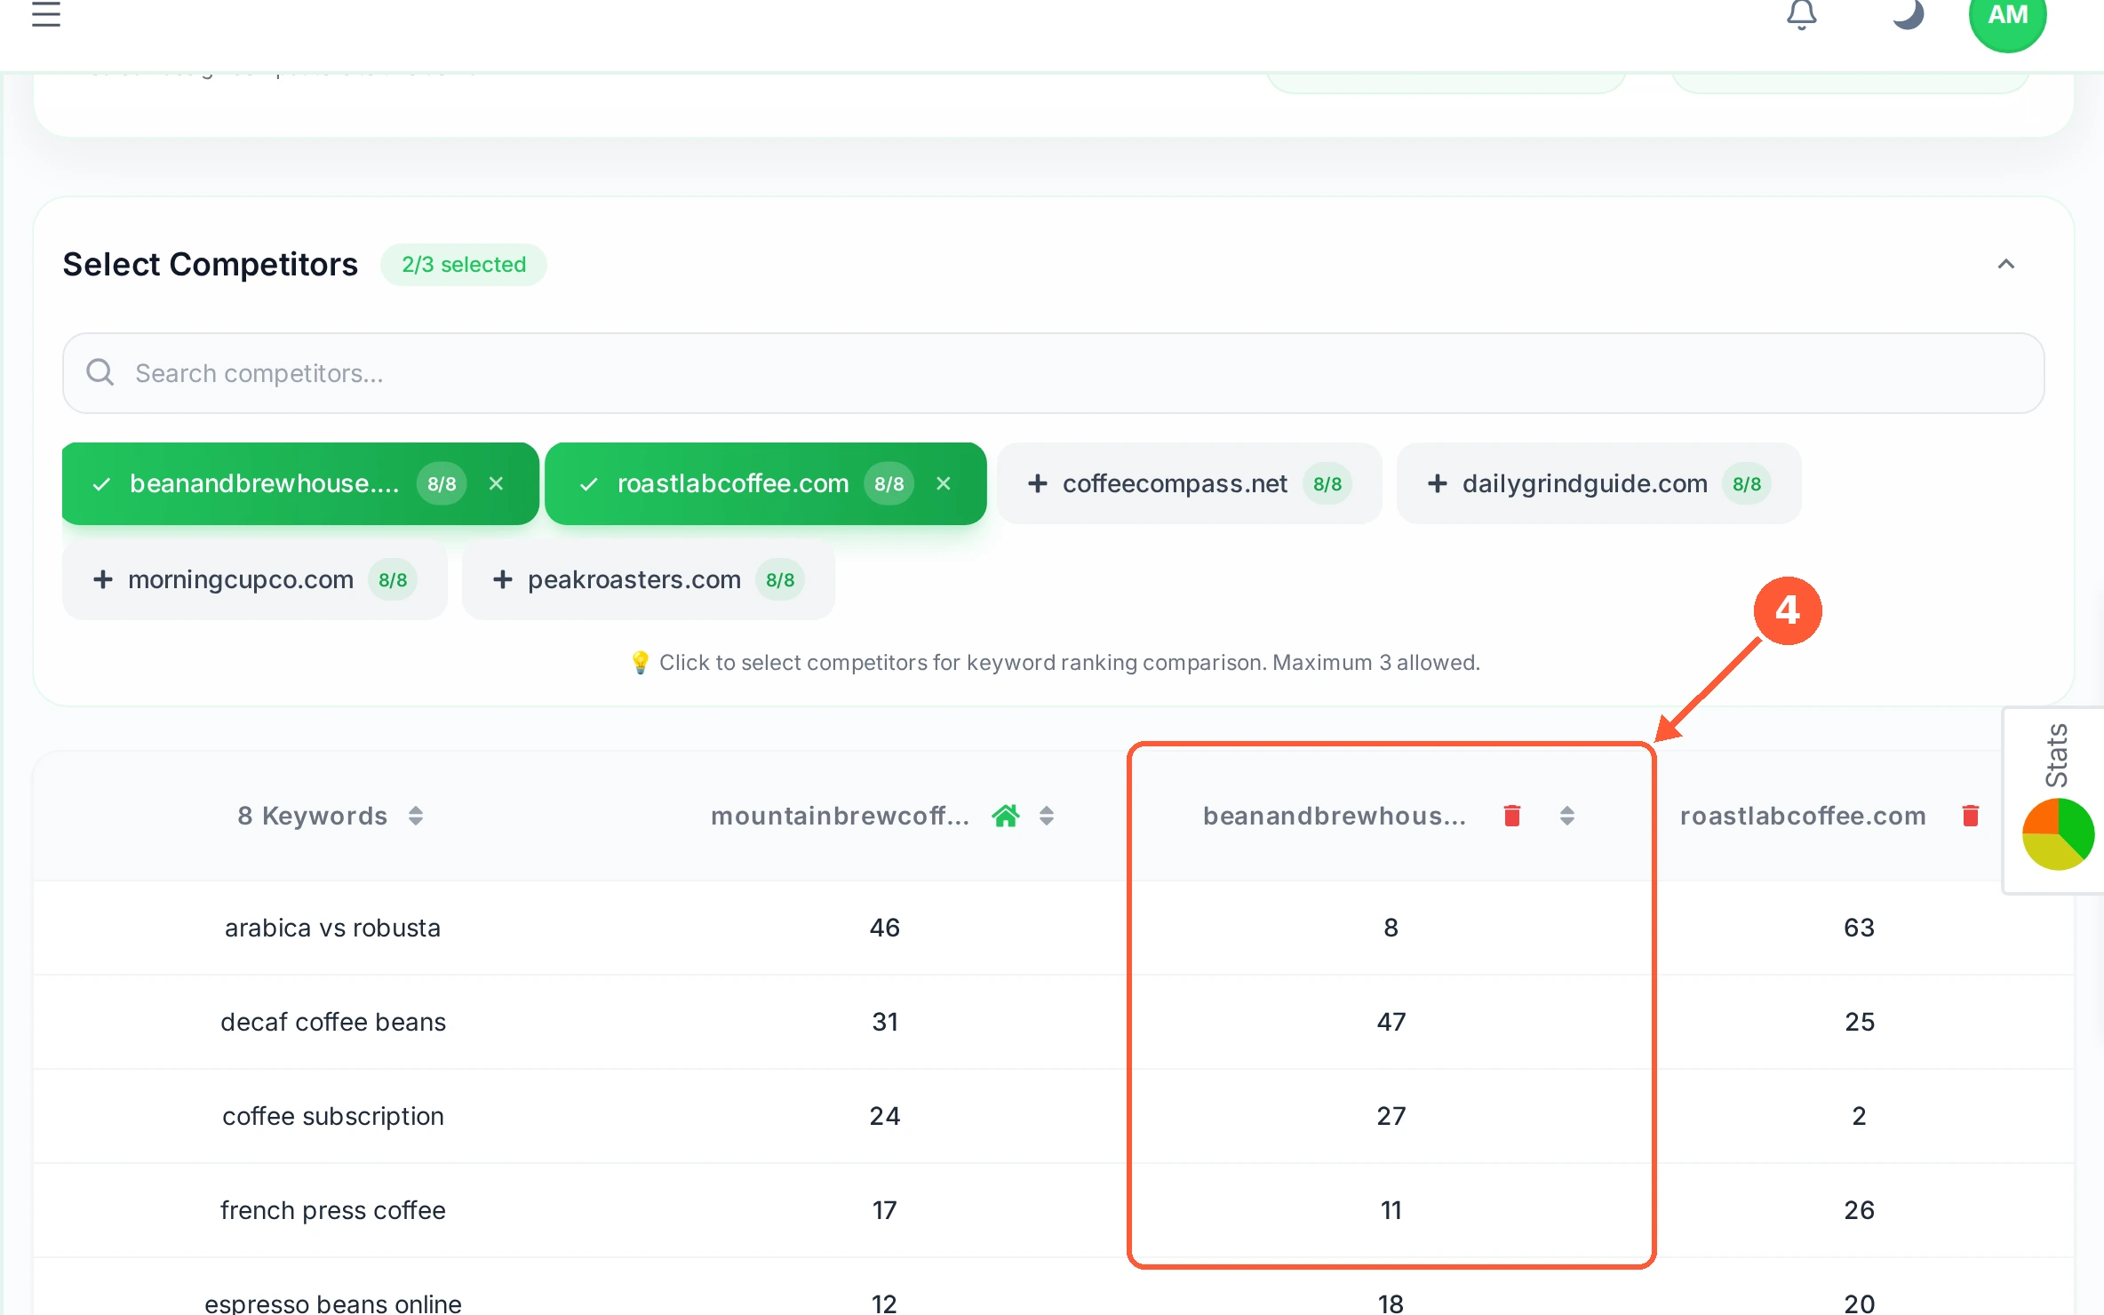Deselect the roastlabcoffee.com competitor chip
Image resolution: width=2104 pixels, height=1315 pixels.
pyautogui.click(x=766, y=483)
